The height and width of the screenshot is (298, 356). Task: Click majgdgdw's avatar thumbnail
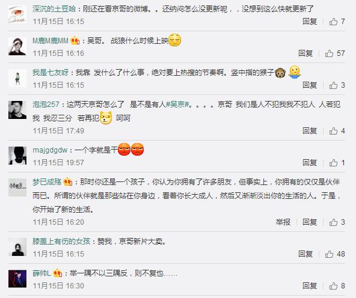[x=17, y=156]
